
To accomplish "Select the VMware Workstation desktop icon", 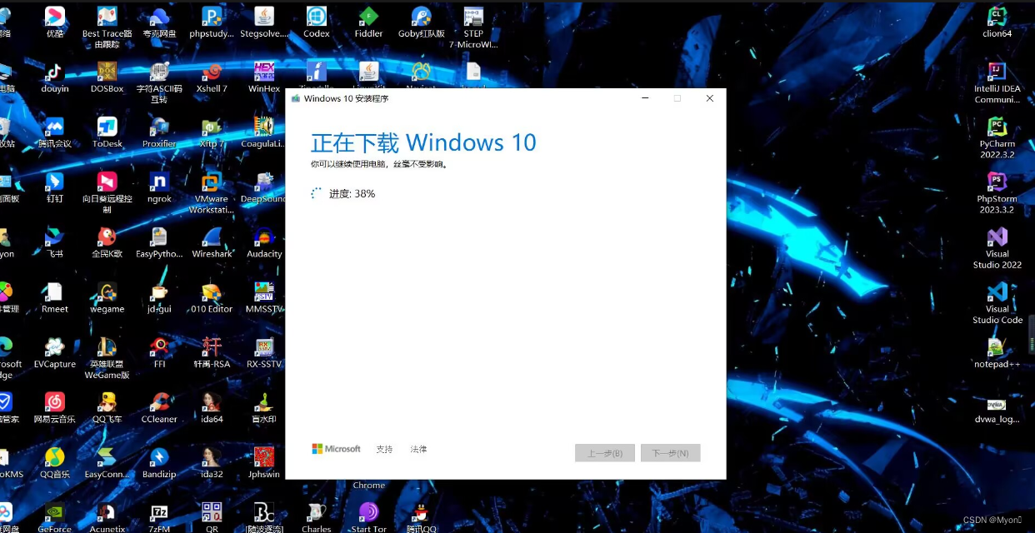I will [x=212, y=192].
